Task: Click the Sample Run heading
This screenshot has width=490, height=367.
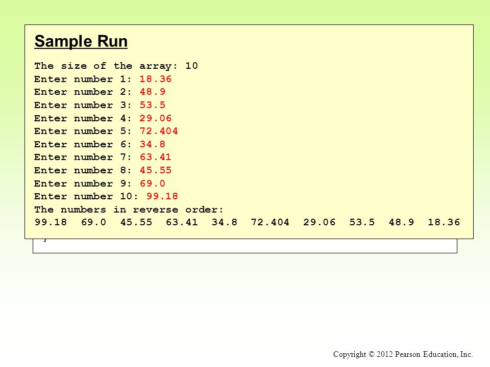Action: (81, 41)
